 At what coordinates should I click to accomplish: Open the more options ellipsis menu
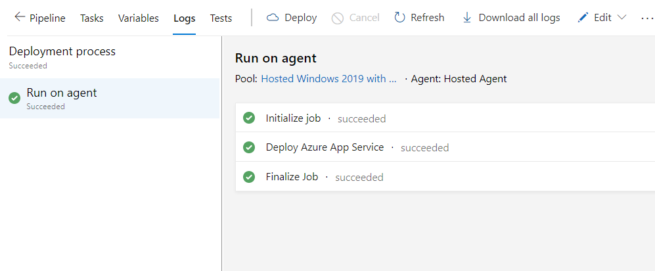click(646, 18)
